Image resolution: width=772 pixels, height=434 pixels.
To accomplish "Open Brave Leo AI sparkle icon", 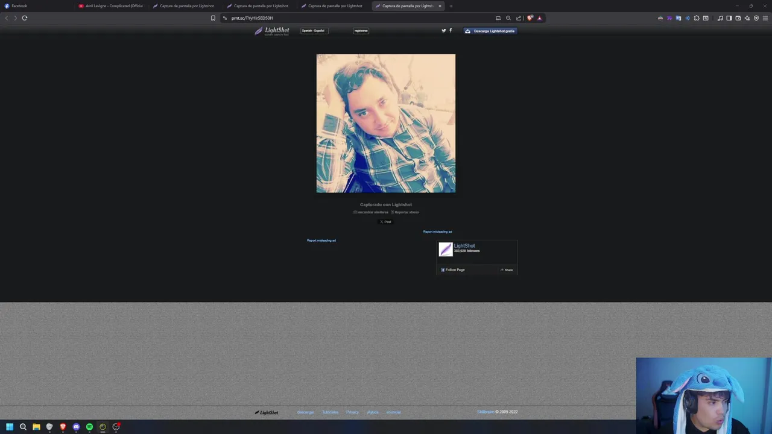I will coord(747,18).
